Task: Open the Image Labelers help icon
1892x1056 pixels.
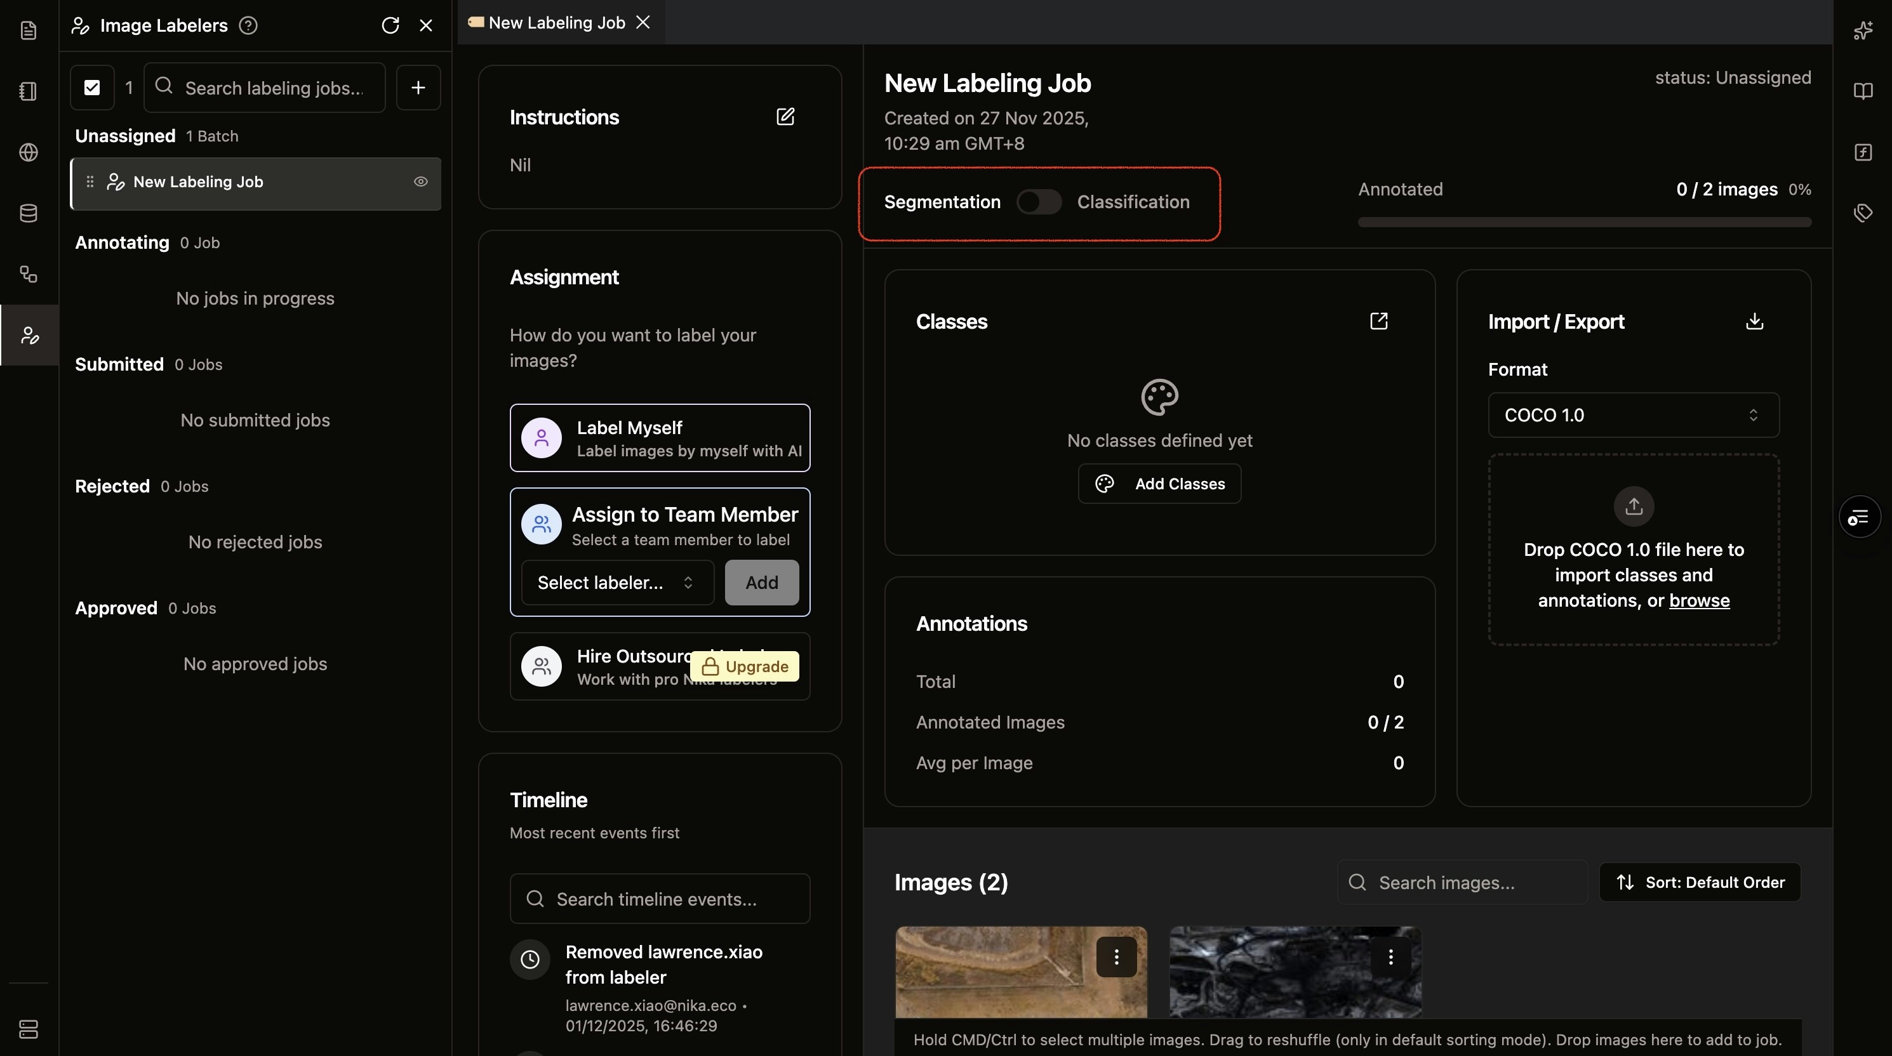Action: click(248, 26)
